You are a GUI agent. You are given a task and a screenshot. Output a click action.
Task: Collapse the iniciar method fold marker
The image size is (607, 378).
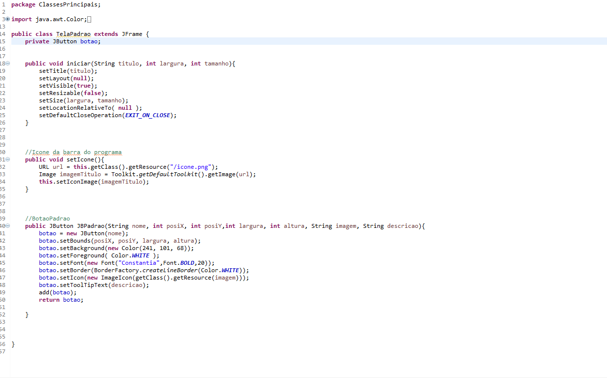(x=8, y=63)
